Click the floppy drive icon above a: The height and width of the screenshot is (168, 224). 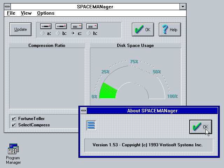tap(46, 26)
